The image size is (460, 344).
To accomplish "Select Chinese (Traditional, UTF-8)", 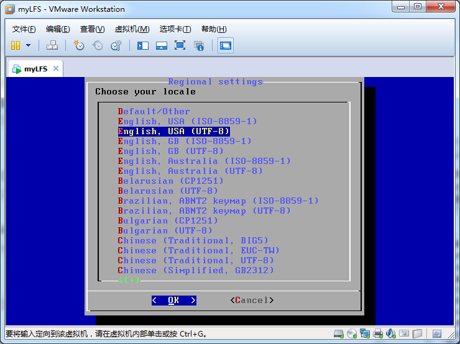I will (x=196, y=261).
